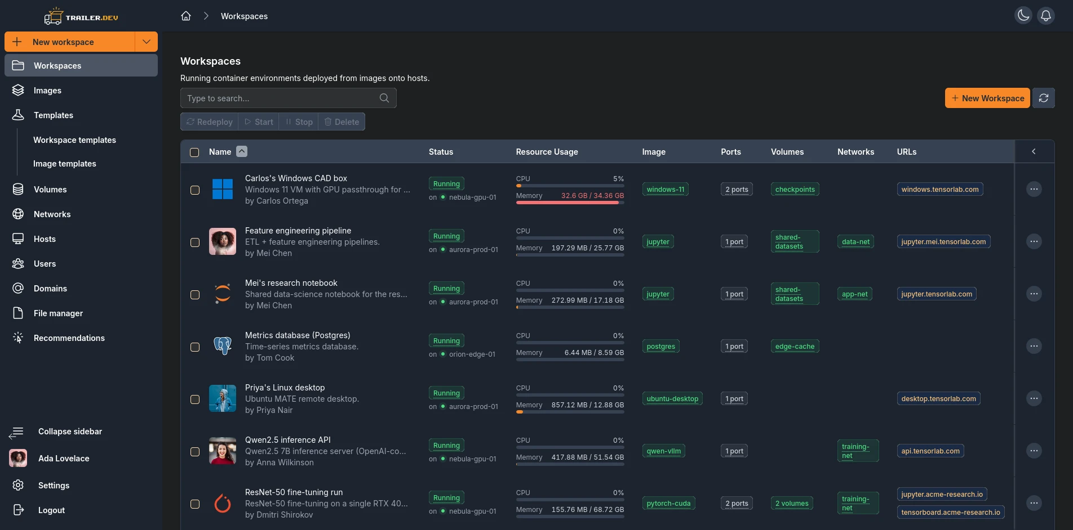Open actions menu for Carlos's Windows CAD box

1034,189
